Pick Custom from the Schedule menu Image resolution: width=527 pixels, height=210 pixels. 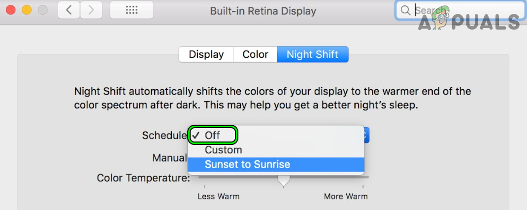[224, 150]
